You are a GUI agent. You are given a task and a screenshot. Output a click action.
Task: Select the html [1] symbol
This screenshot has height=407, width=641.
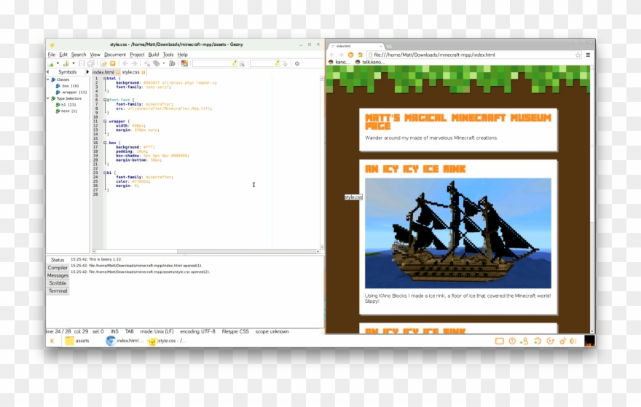coord(66,111)
